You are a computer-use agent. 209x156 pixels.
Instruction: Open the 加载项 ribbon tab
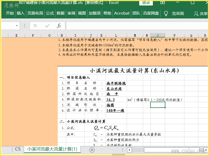tap(95, 13)
